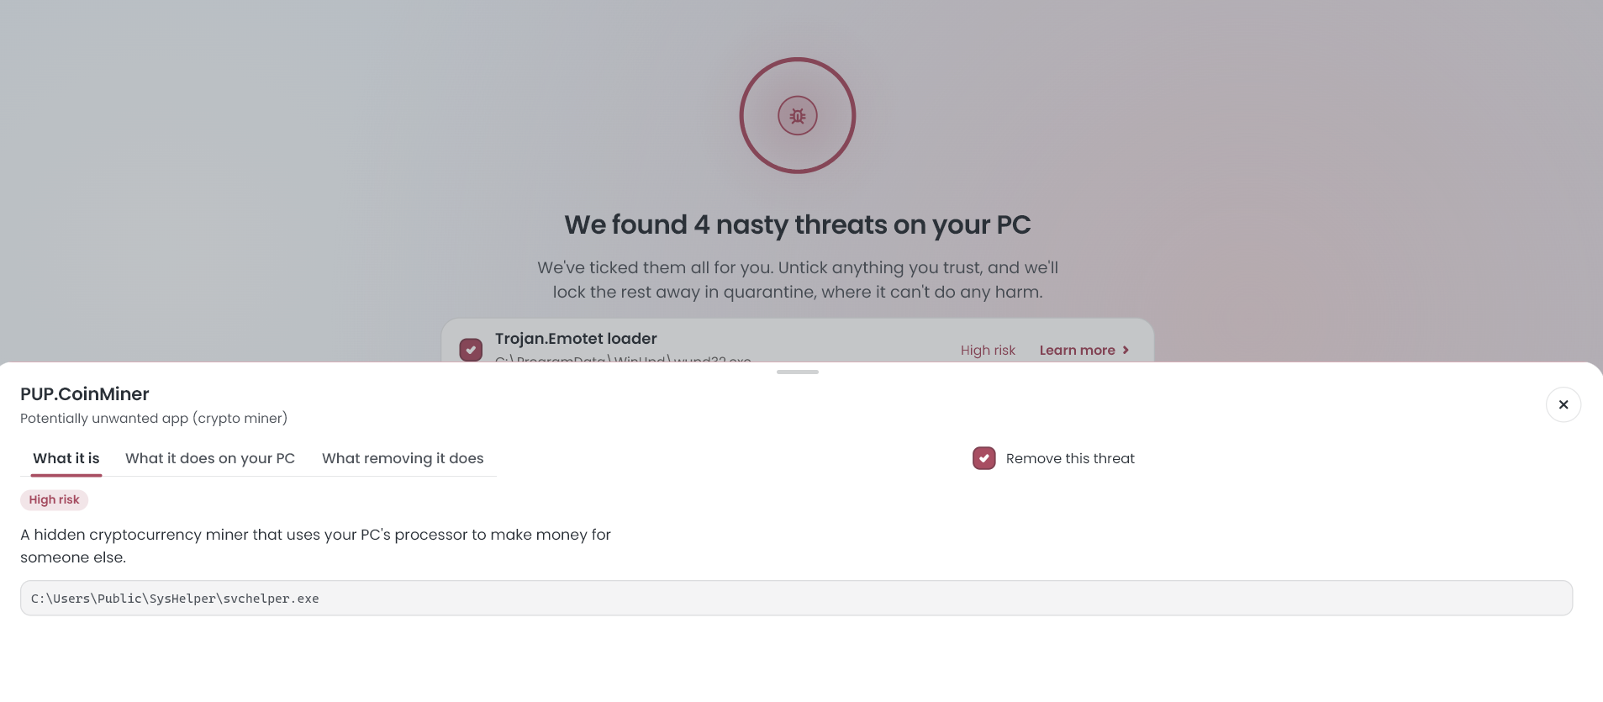Click the Potentially unwanted app subtitle
Image resolution: width=1603 pixels, height=702 pixels.
click(154, 418)
